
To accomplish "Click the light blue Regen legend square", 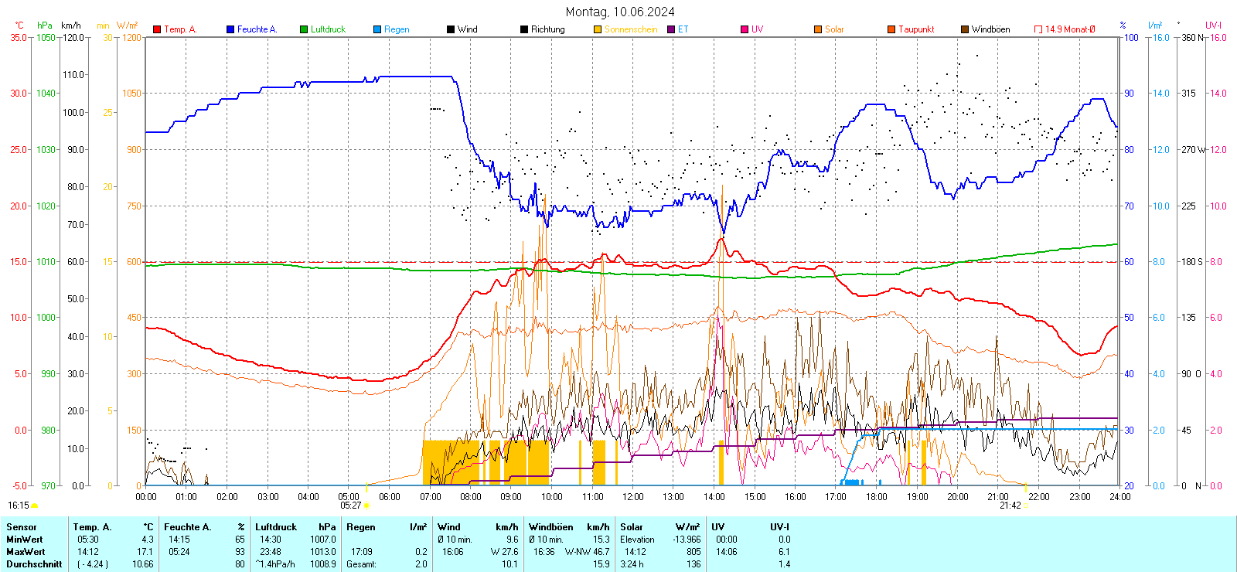I will (x=377, y=29).
